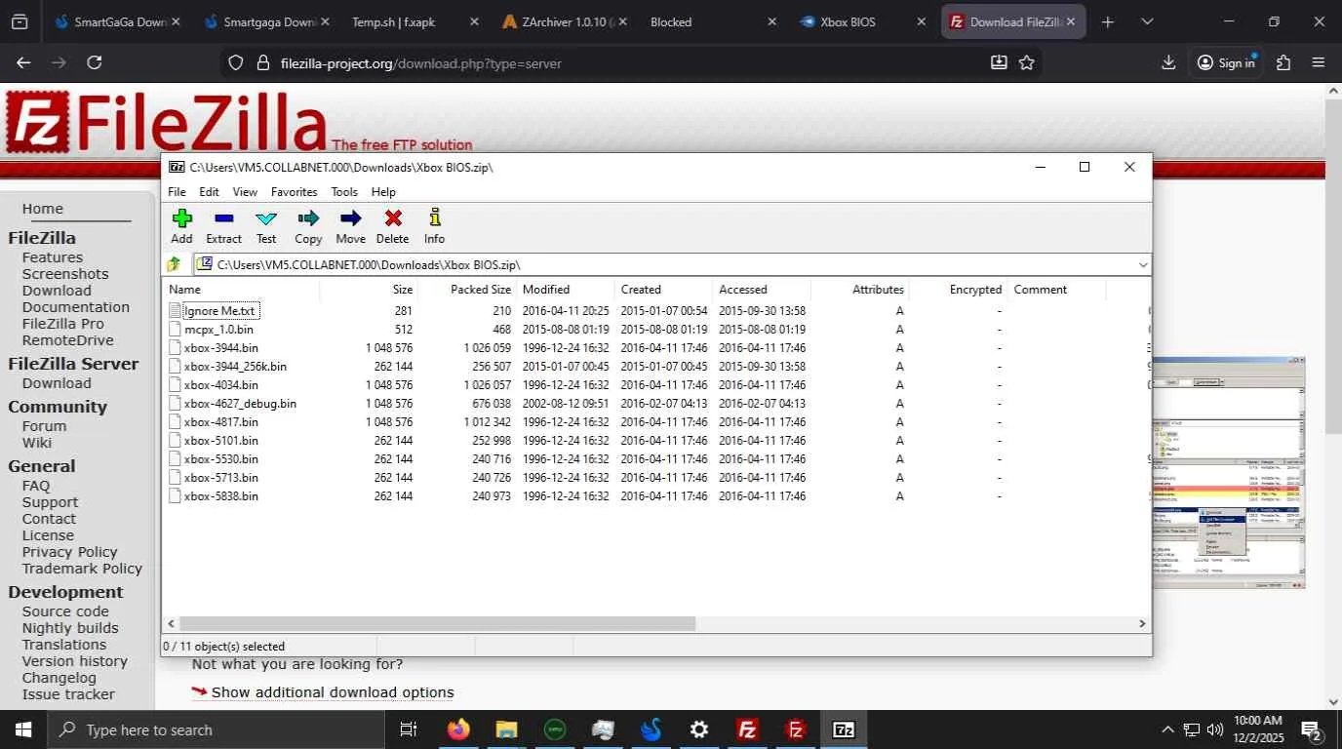
Task: Select xbox-4627_debug.bin in the list
Action: [x=240, y=404]
